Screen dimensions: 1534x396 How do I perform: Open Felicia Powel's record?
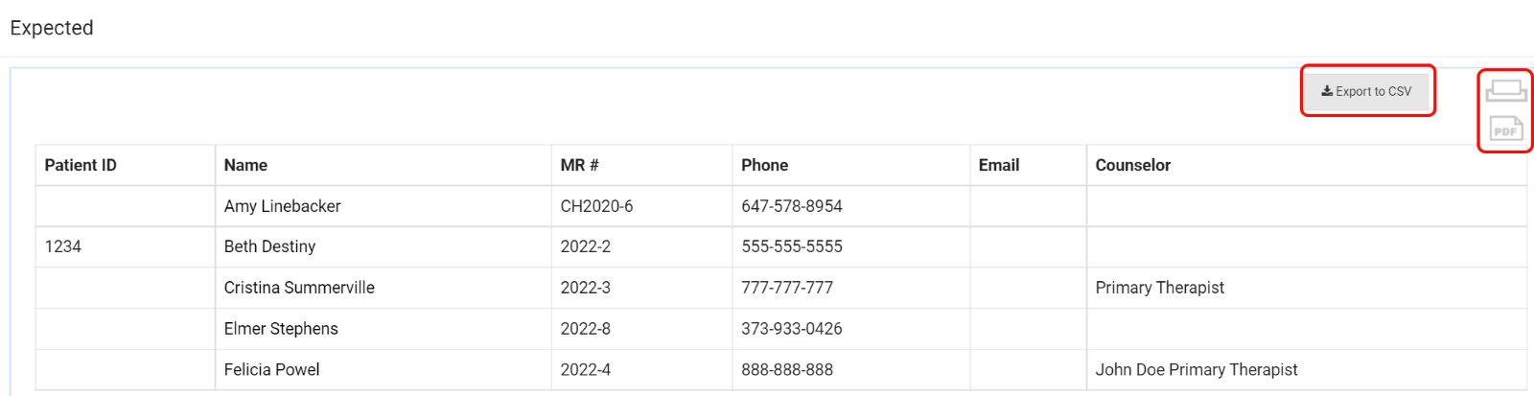(x=271, y=369)
